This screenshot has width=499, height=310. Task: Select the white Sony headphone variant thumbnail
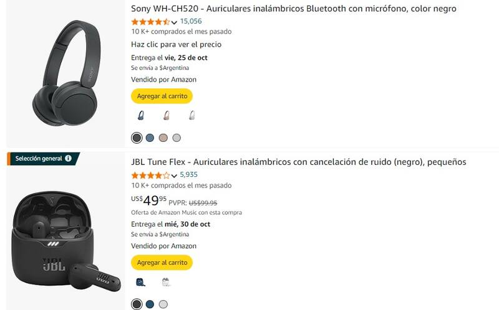click(191, 115)
